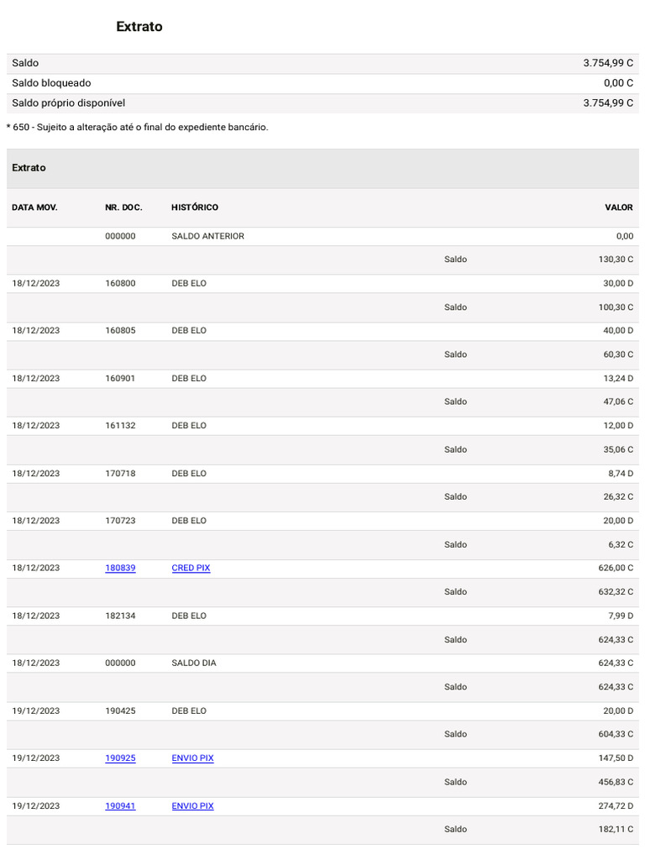Click the Extrato table section header
The height and width of the screenshot is (860, 645).
point(29,168)
